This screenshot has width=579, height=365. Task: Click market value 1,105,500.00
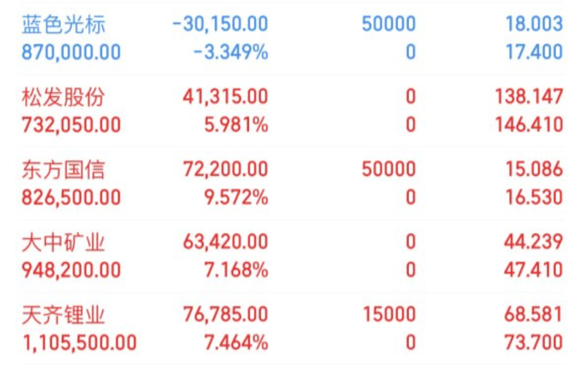80,343
